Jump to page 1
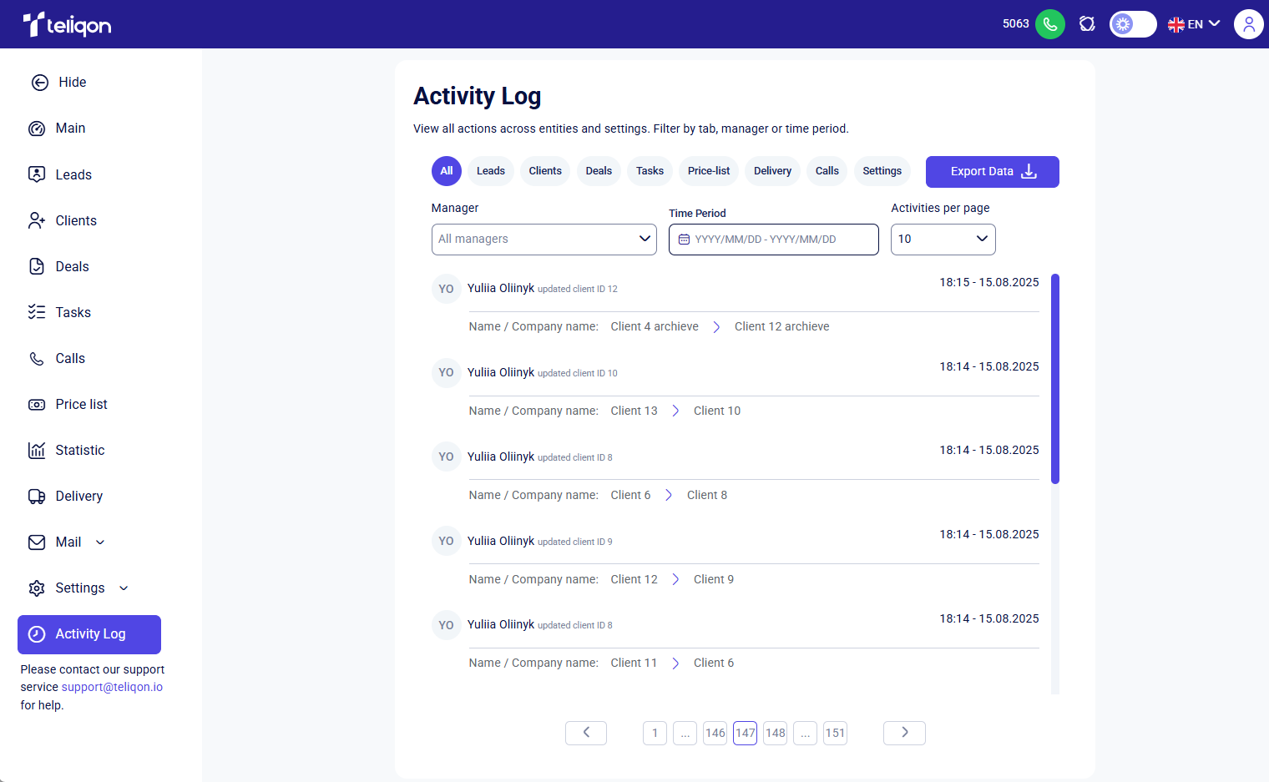 (x=655, y=734)
